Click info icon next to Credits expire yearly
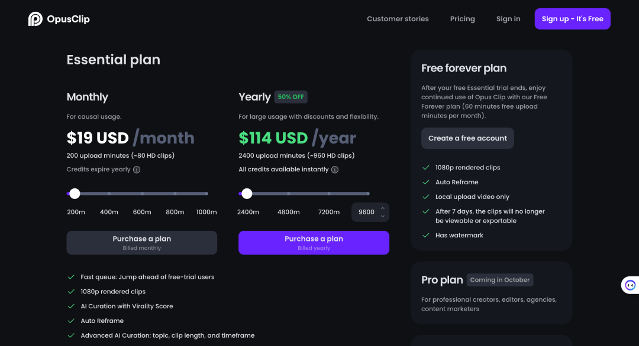Image resolution: width=639 pixels, height=346 pixels. click(137, 169)
